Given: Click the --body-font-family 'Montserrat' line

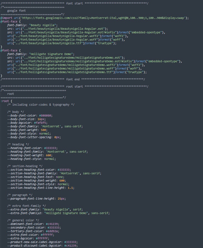Looking at the screenshot, I should coord(45,127).
